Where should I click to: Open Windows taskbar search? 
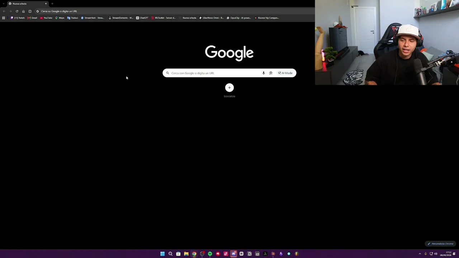(x=170, y=254)
